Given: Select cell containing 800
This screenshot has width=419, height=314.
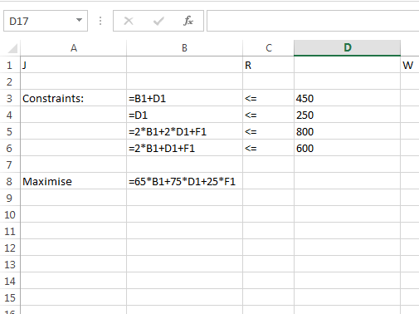Looking at the screenshot, I should tap(348, 131).
